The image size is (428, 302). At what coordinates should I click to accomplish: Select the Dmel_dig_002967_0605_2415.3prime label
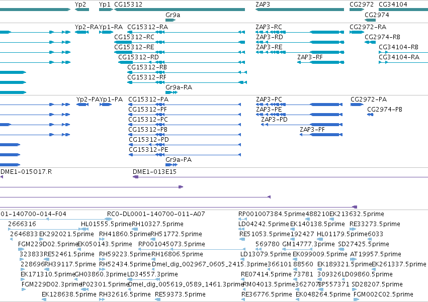pyautogui.click(x=209, y=264)
